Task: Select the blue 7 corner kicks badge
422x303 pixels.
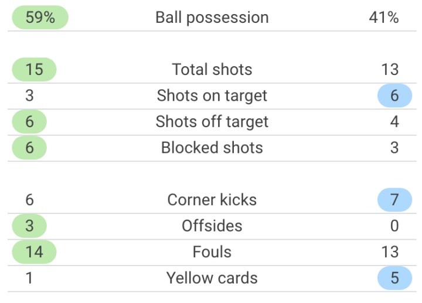Action: point(394,200)
